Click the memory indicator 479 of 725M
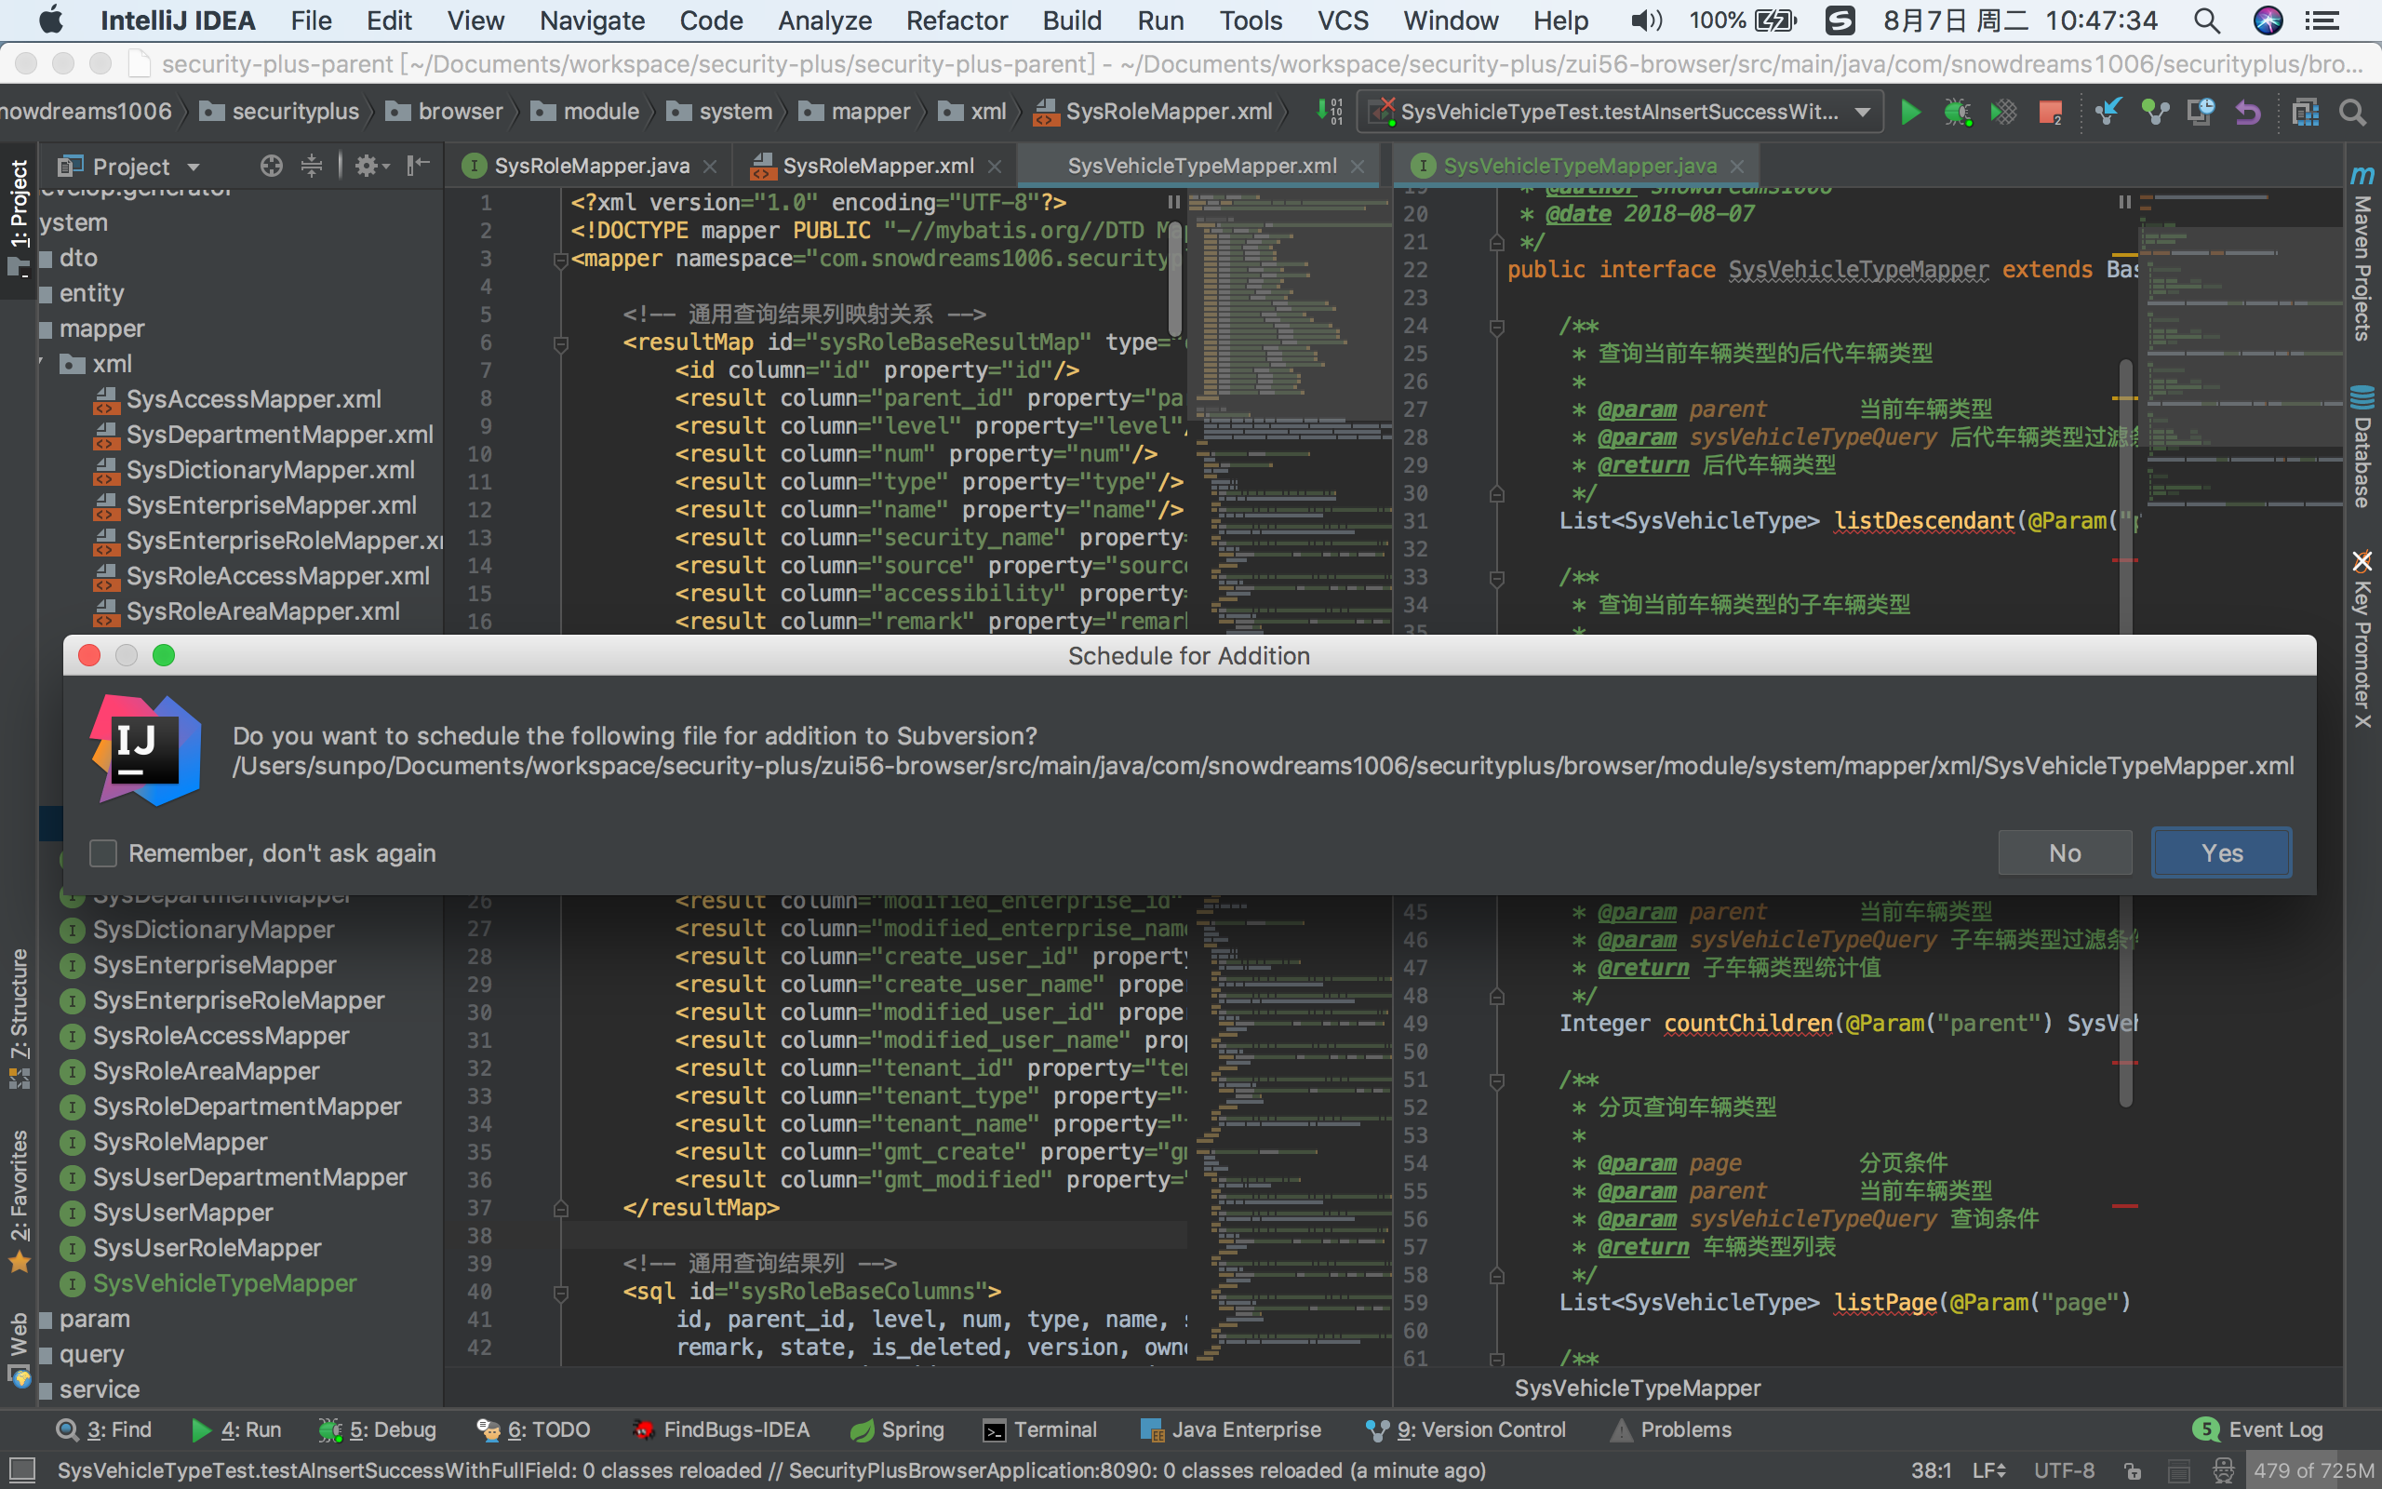The image size is (2382, 1489). (2312, 1470)
